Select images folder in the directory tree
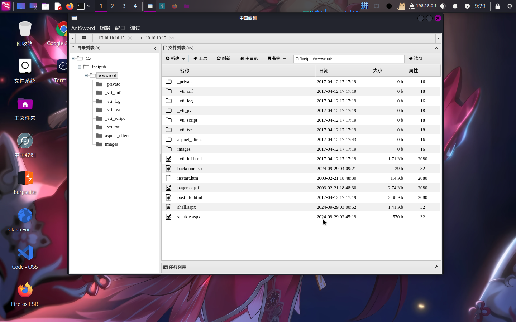516x322 pixels. (x=111, y=144)
